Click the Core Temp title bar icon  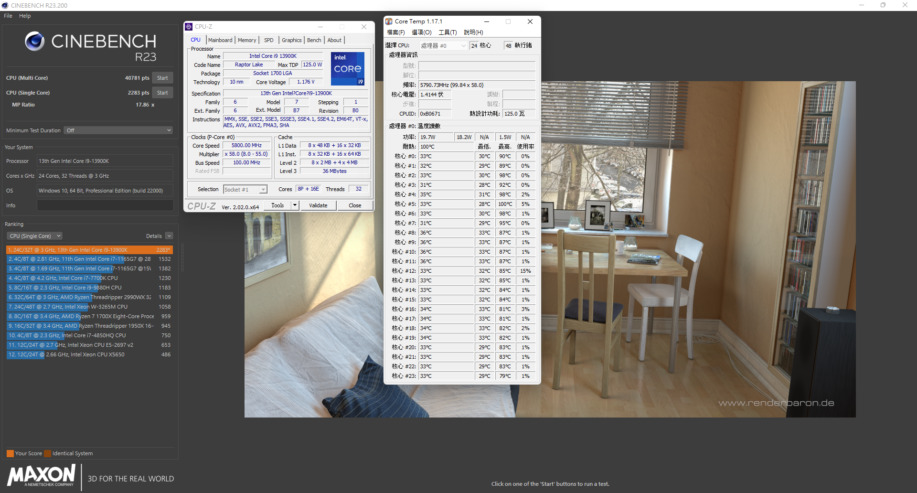click(389, 21)
